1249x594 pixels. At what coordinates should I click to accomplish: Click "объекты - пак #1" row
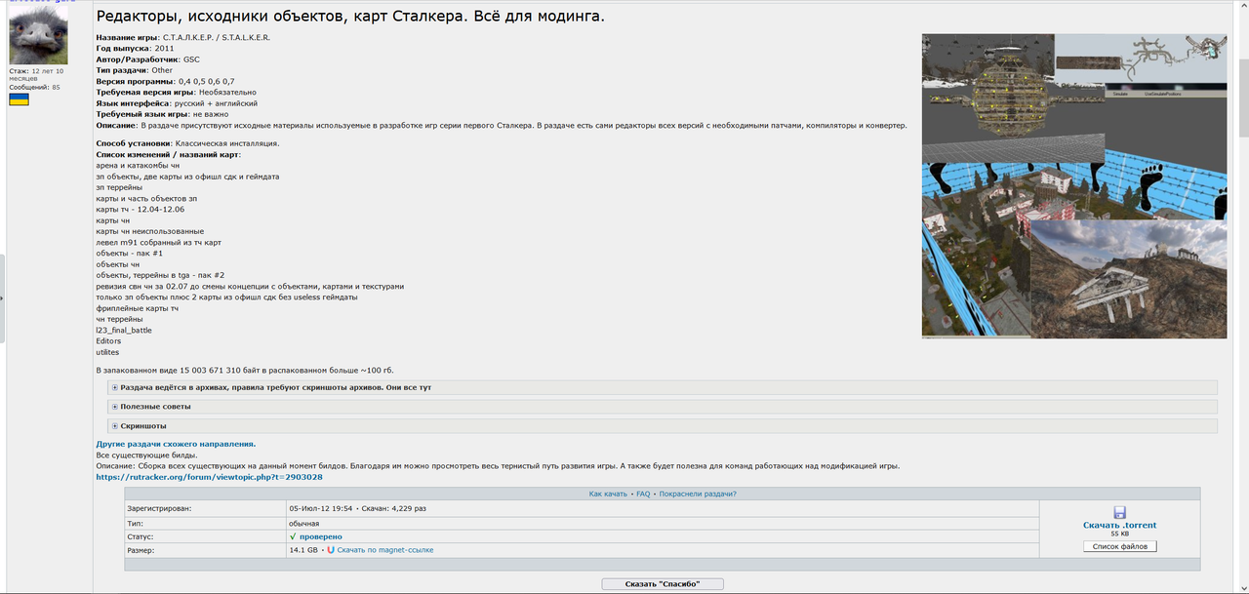point(129,254)
